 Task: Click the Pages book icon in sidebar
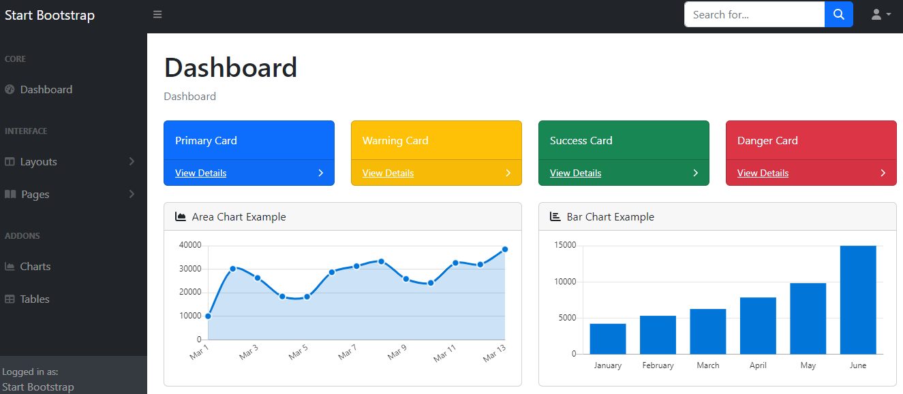click(10, 195)
